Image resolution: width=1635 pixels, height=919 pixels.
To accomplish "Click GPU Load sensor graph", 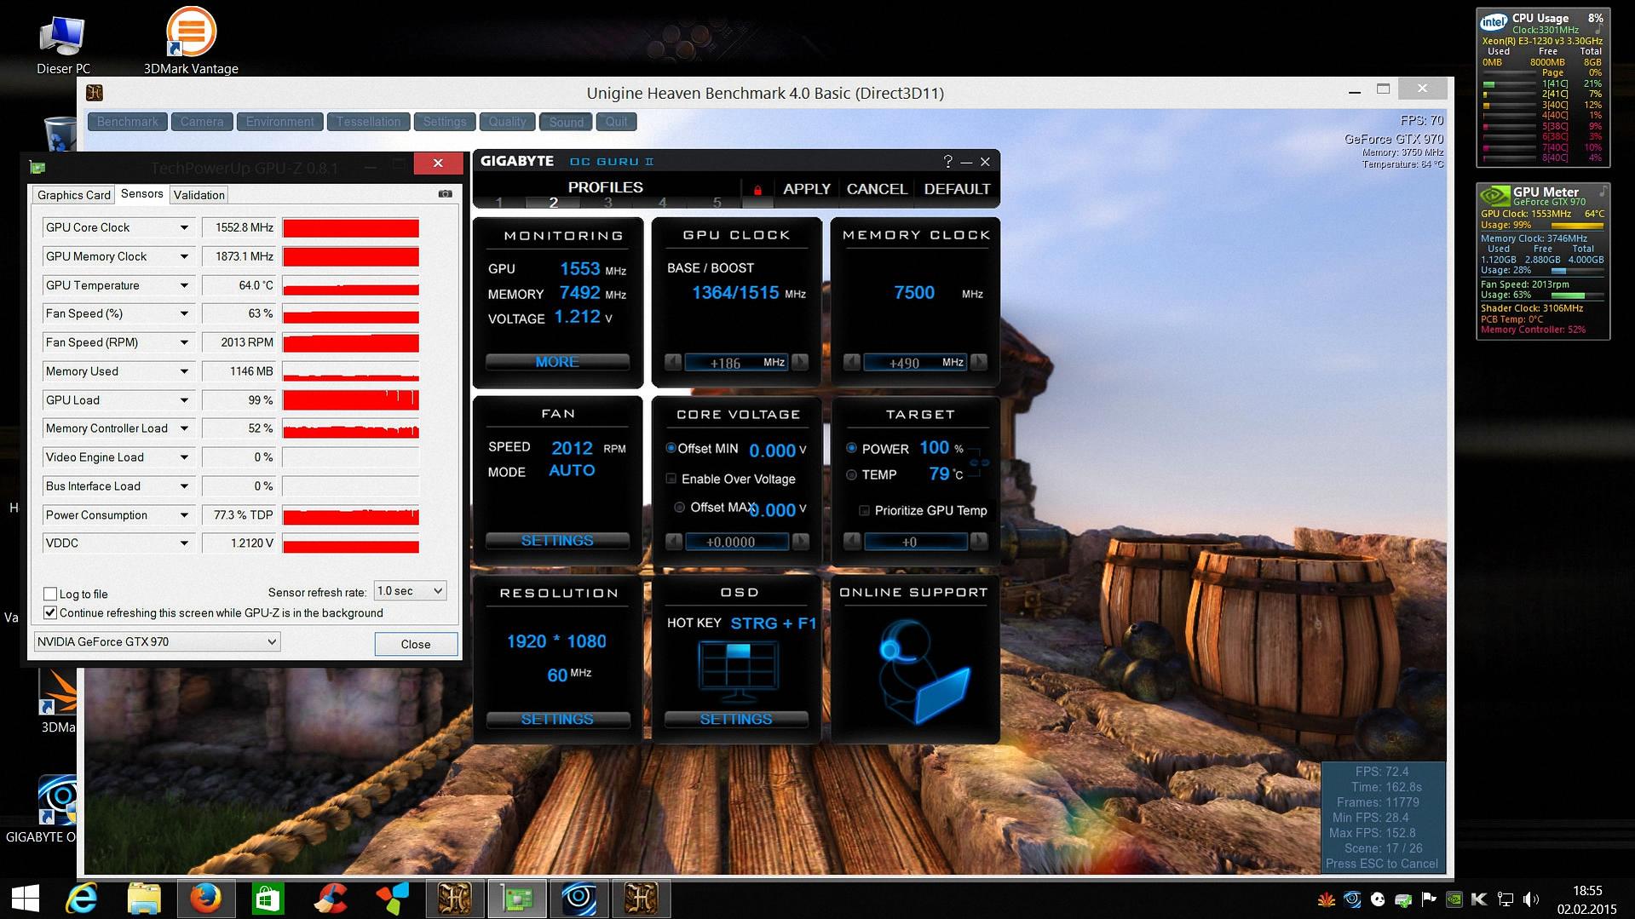I will pyautogui.click(x=350, y=400).
